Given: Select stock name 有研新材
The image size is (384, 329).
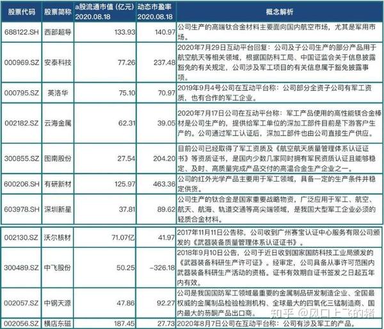Looking at the screenshot, I should [58, 184].
